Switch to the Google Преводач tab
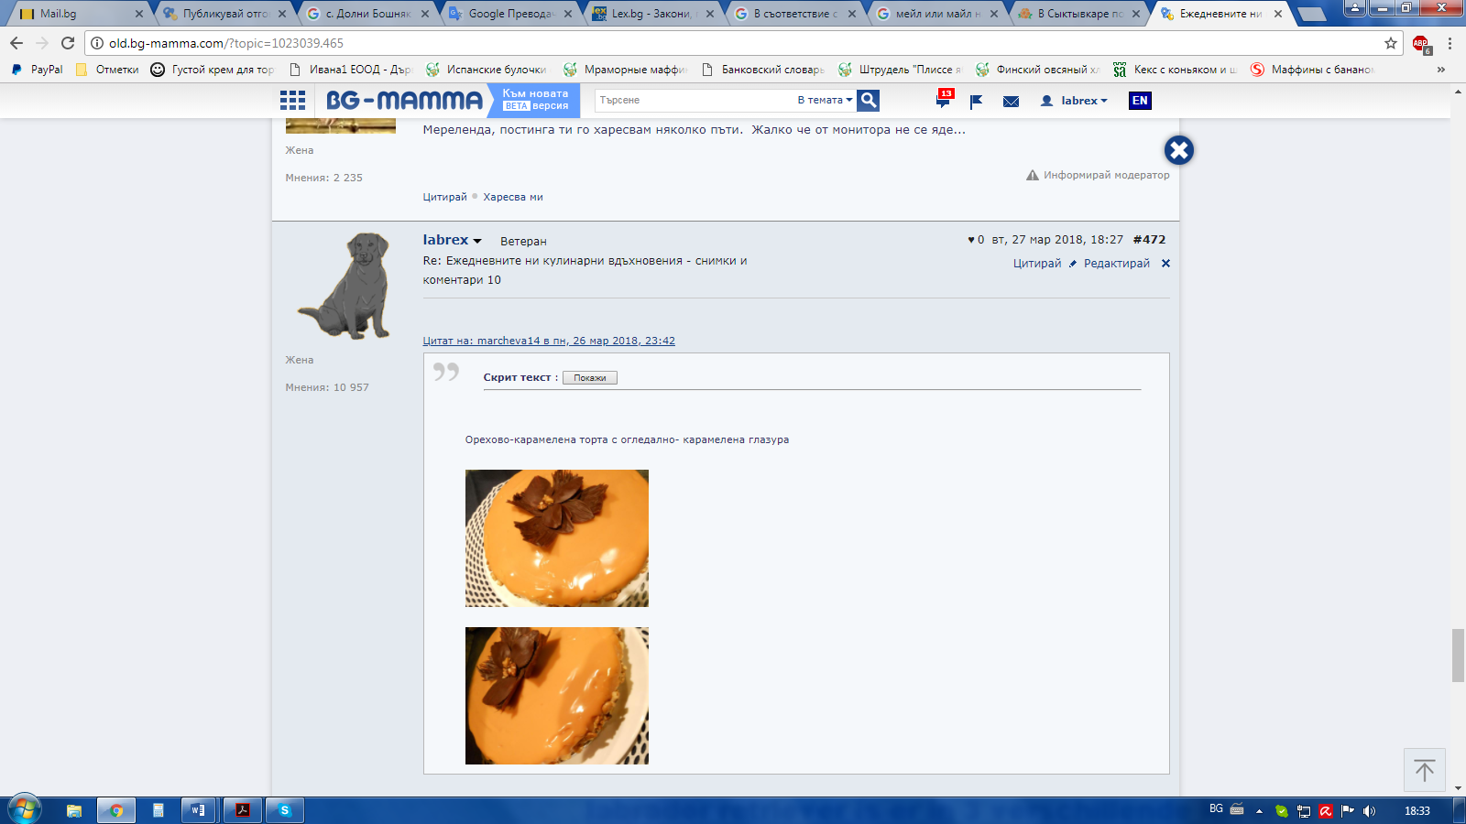The height and width of the screenshot is (824, 1466). tap(510, 14)
